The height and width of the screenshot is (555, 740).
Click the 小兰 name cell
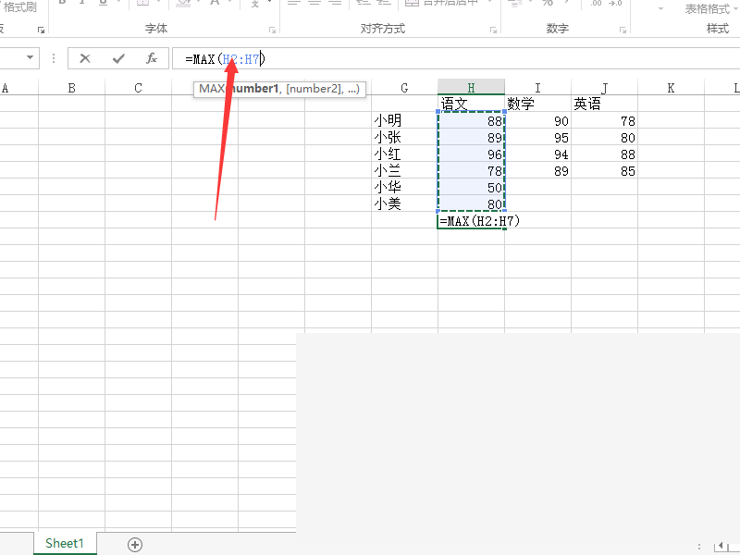(404, 170)
